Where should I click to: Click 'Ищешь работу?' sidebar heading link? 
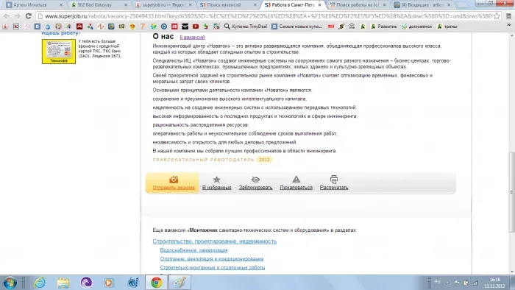point(61,34)
